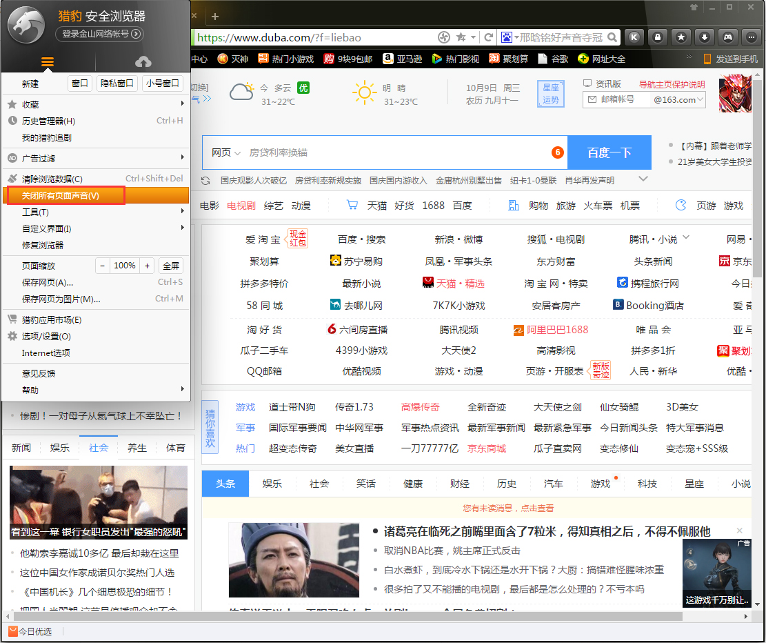Click the star favorites icon in the toolbar
This screenshot has height=643, width=766.
(680, 37)
